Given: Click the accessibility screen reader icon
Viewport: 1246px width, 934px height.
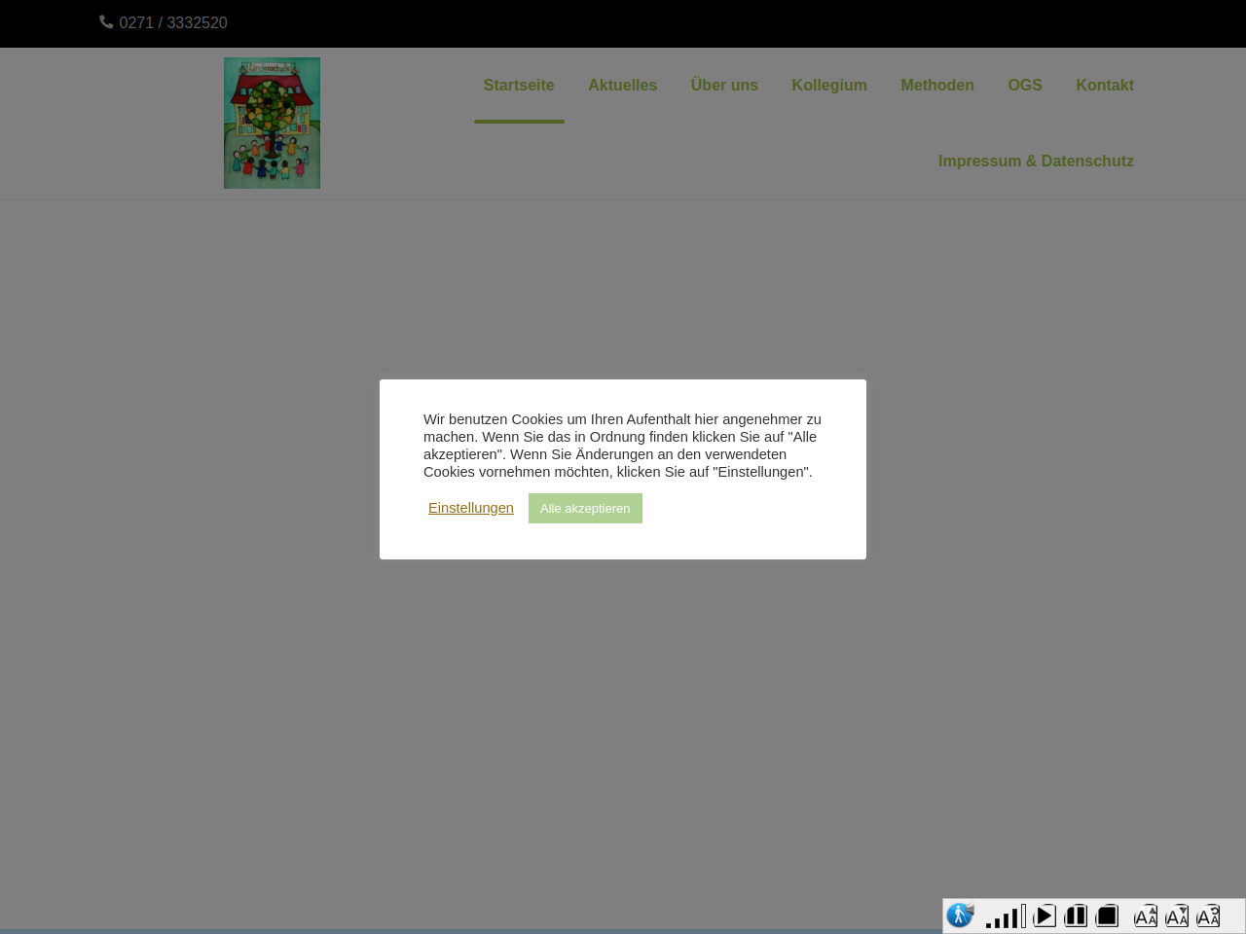Looking at the screenshot, I should click(960, 916).
